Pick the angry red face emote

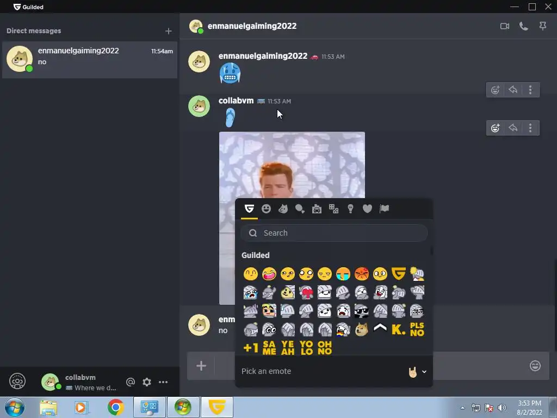362,274
